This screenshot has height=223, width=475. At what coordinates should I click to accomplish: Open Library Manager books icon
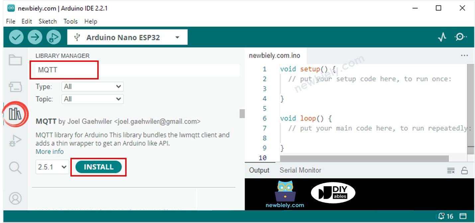pyautogui.click(x=15, y=114)
